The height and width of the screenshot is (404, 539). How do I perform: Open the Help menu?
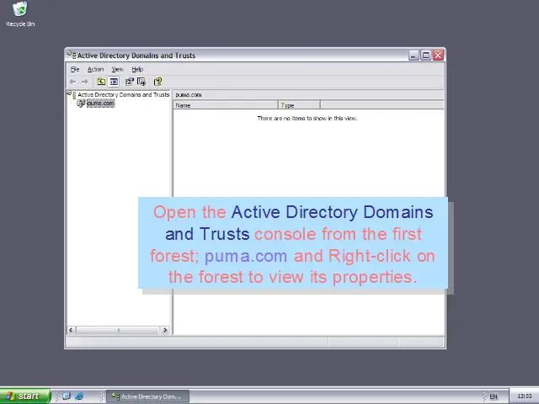point(137,69)
